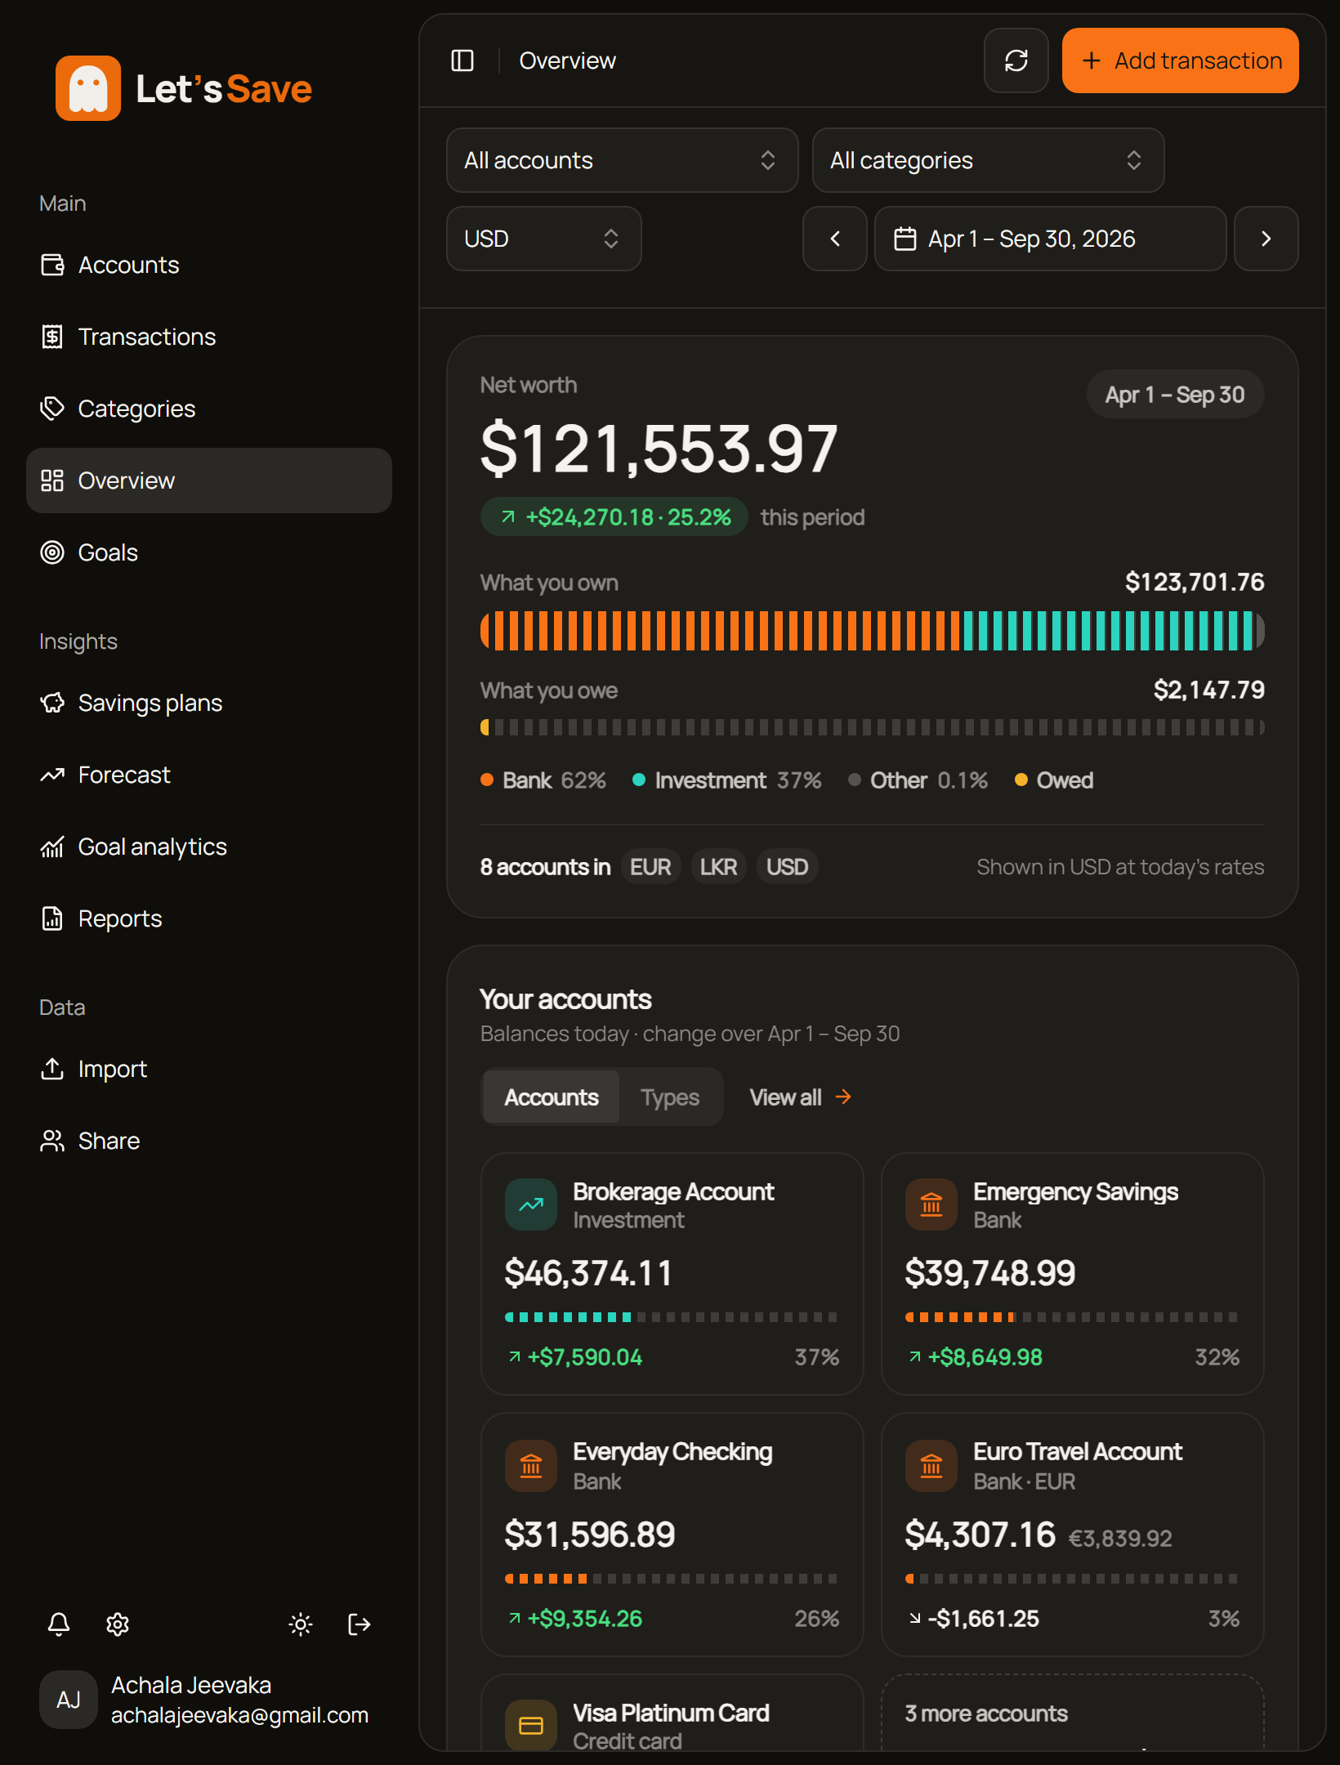The image size is (1340, 1765).
Task: Open Share in the sidebar
Action: [209, 1141]
